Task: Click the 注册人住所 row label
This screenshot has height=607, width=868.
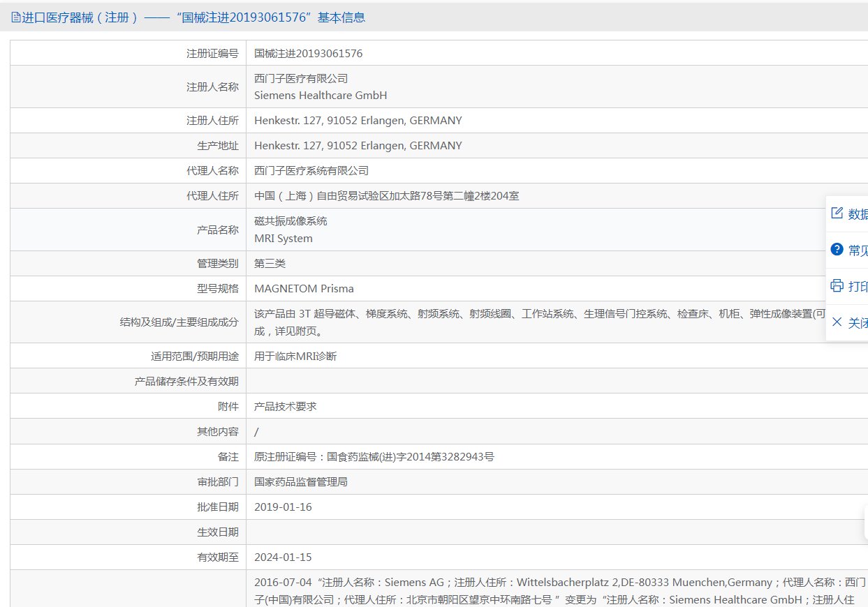Action: (x=212, y=121)
